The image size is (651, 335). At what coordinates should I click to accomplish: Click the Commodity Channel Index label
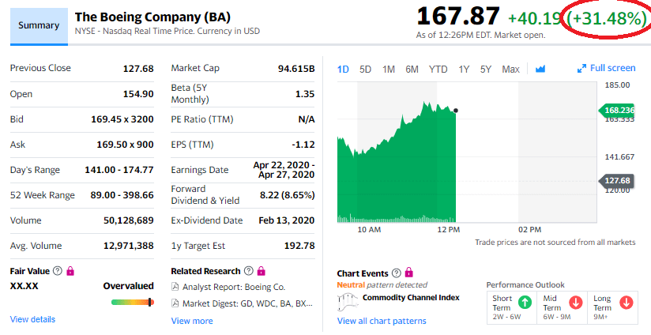pyautogui.click(x=411, y=298)
